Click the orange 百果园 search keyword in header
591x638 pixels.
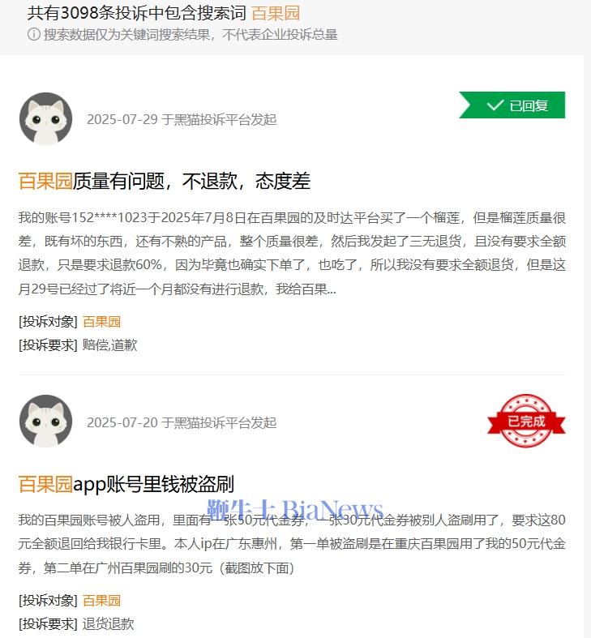(x=276, y=13)
